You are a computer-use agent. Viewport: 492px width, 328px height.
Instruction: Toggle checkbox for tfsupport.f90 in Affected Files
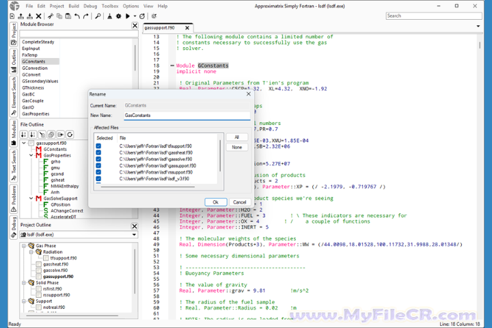tap(98, 146)
